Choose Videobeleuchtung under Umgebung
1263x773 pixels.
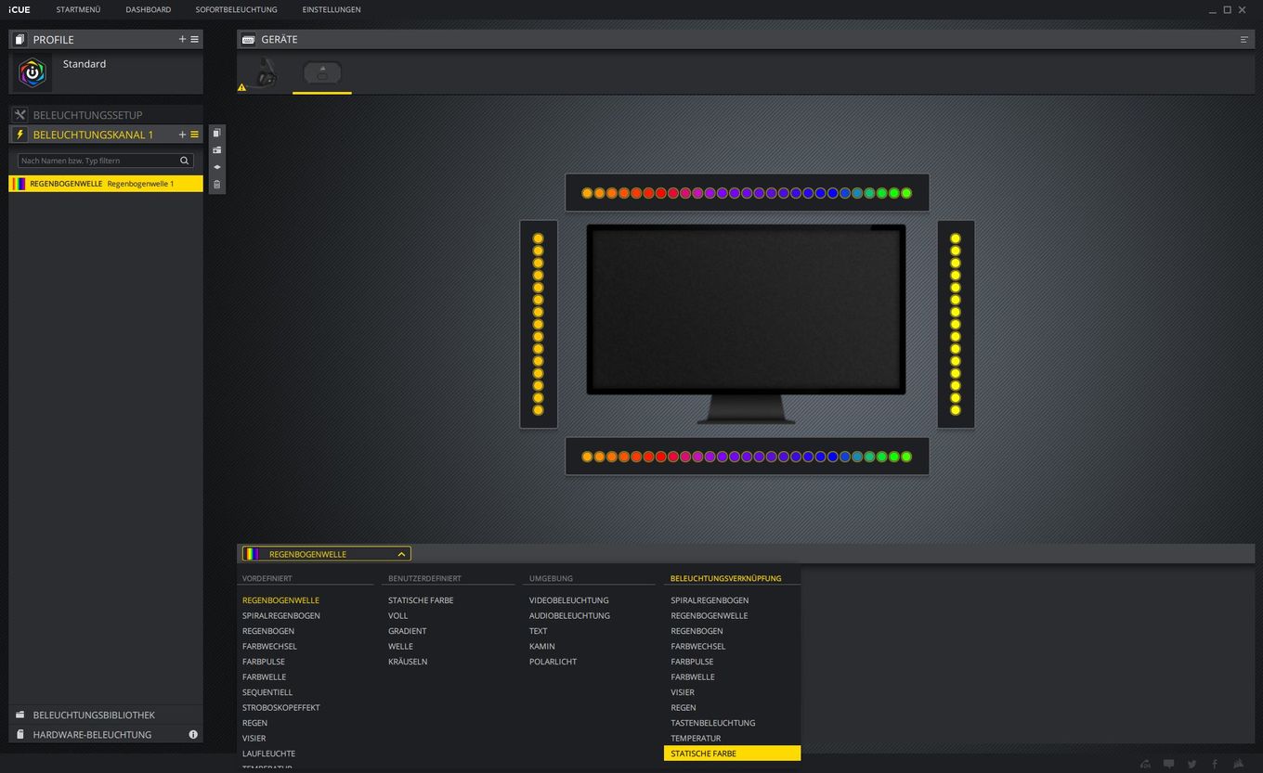click(569, 600)
